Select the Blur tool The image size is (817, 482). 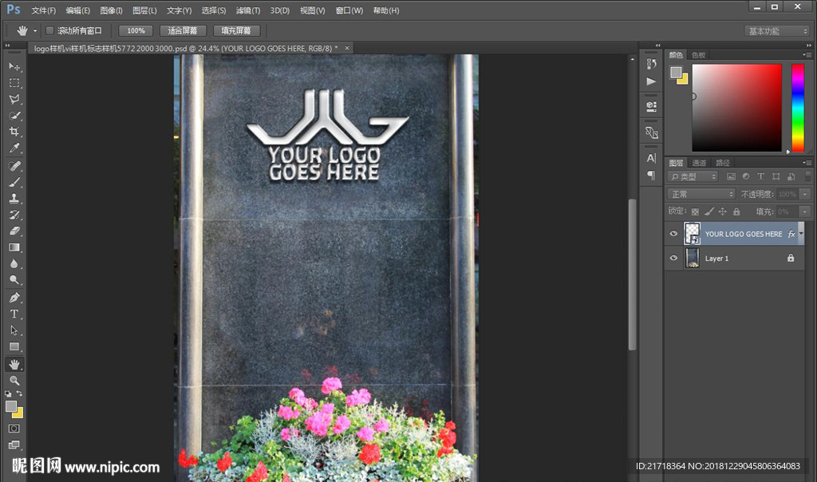click(14, 263)
